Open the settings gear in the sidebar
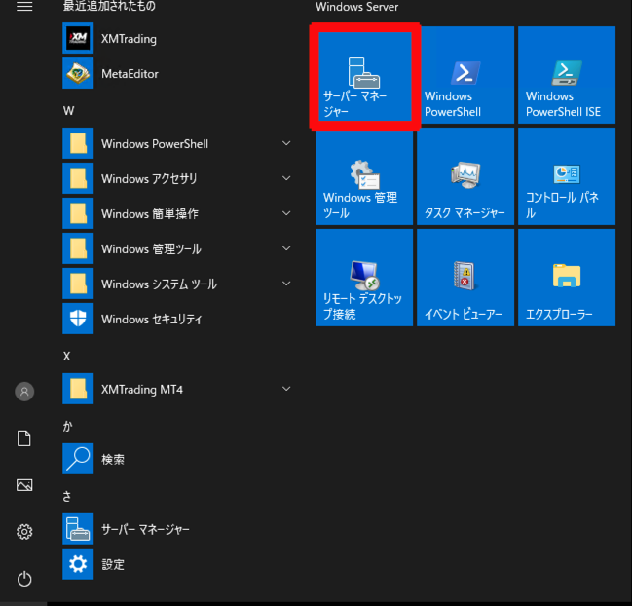Screen dimensions: 632x606 point(25,532)
